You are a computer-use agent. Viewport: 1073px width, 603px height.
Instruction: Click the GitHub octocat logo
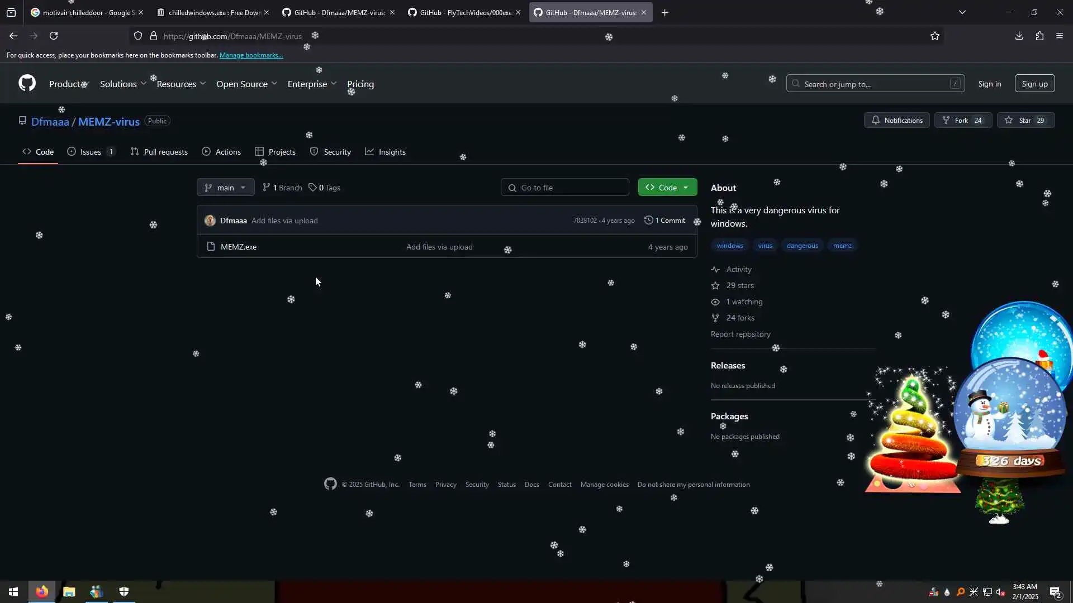point(27,84)
